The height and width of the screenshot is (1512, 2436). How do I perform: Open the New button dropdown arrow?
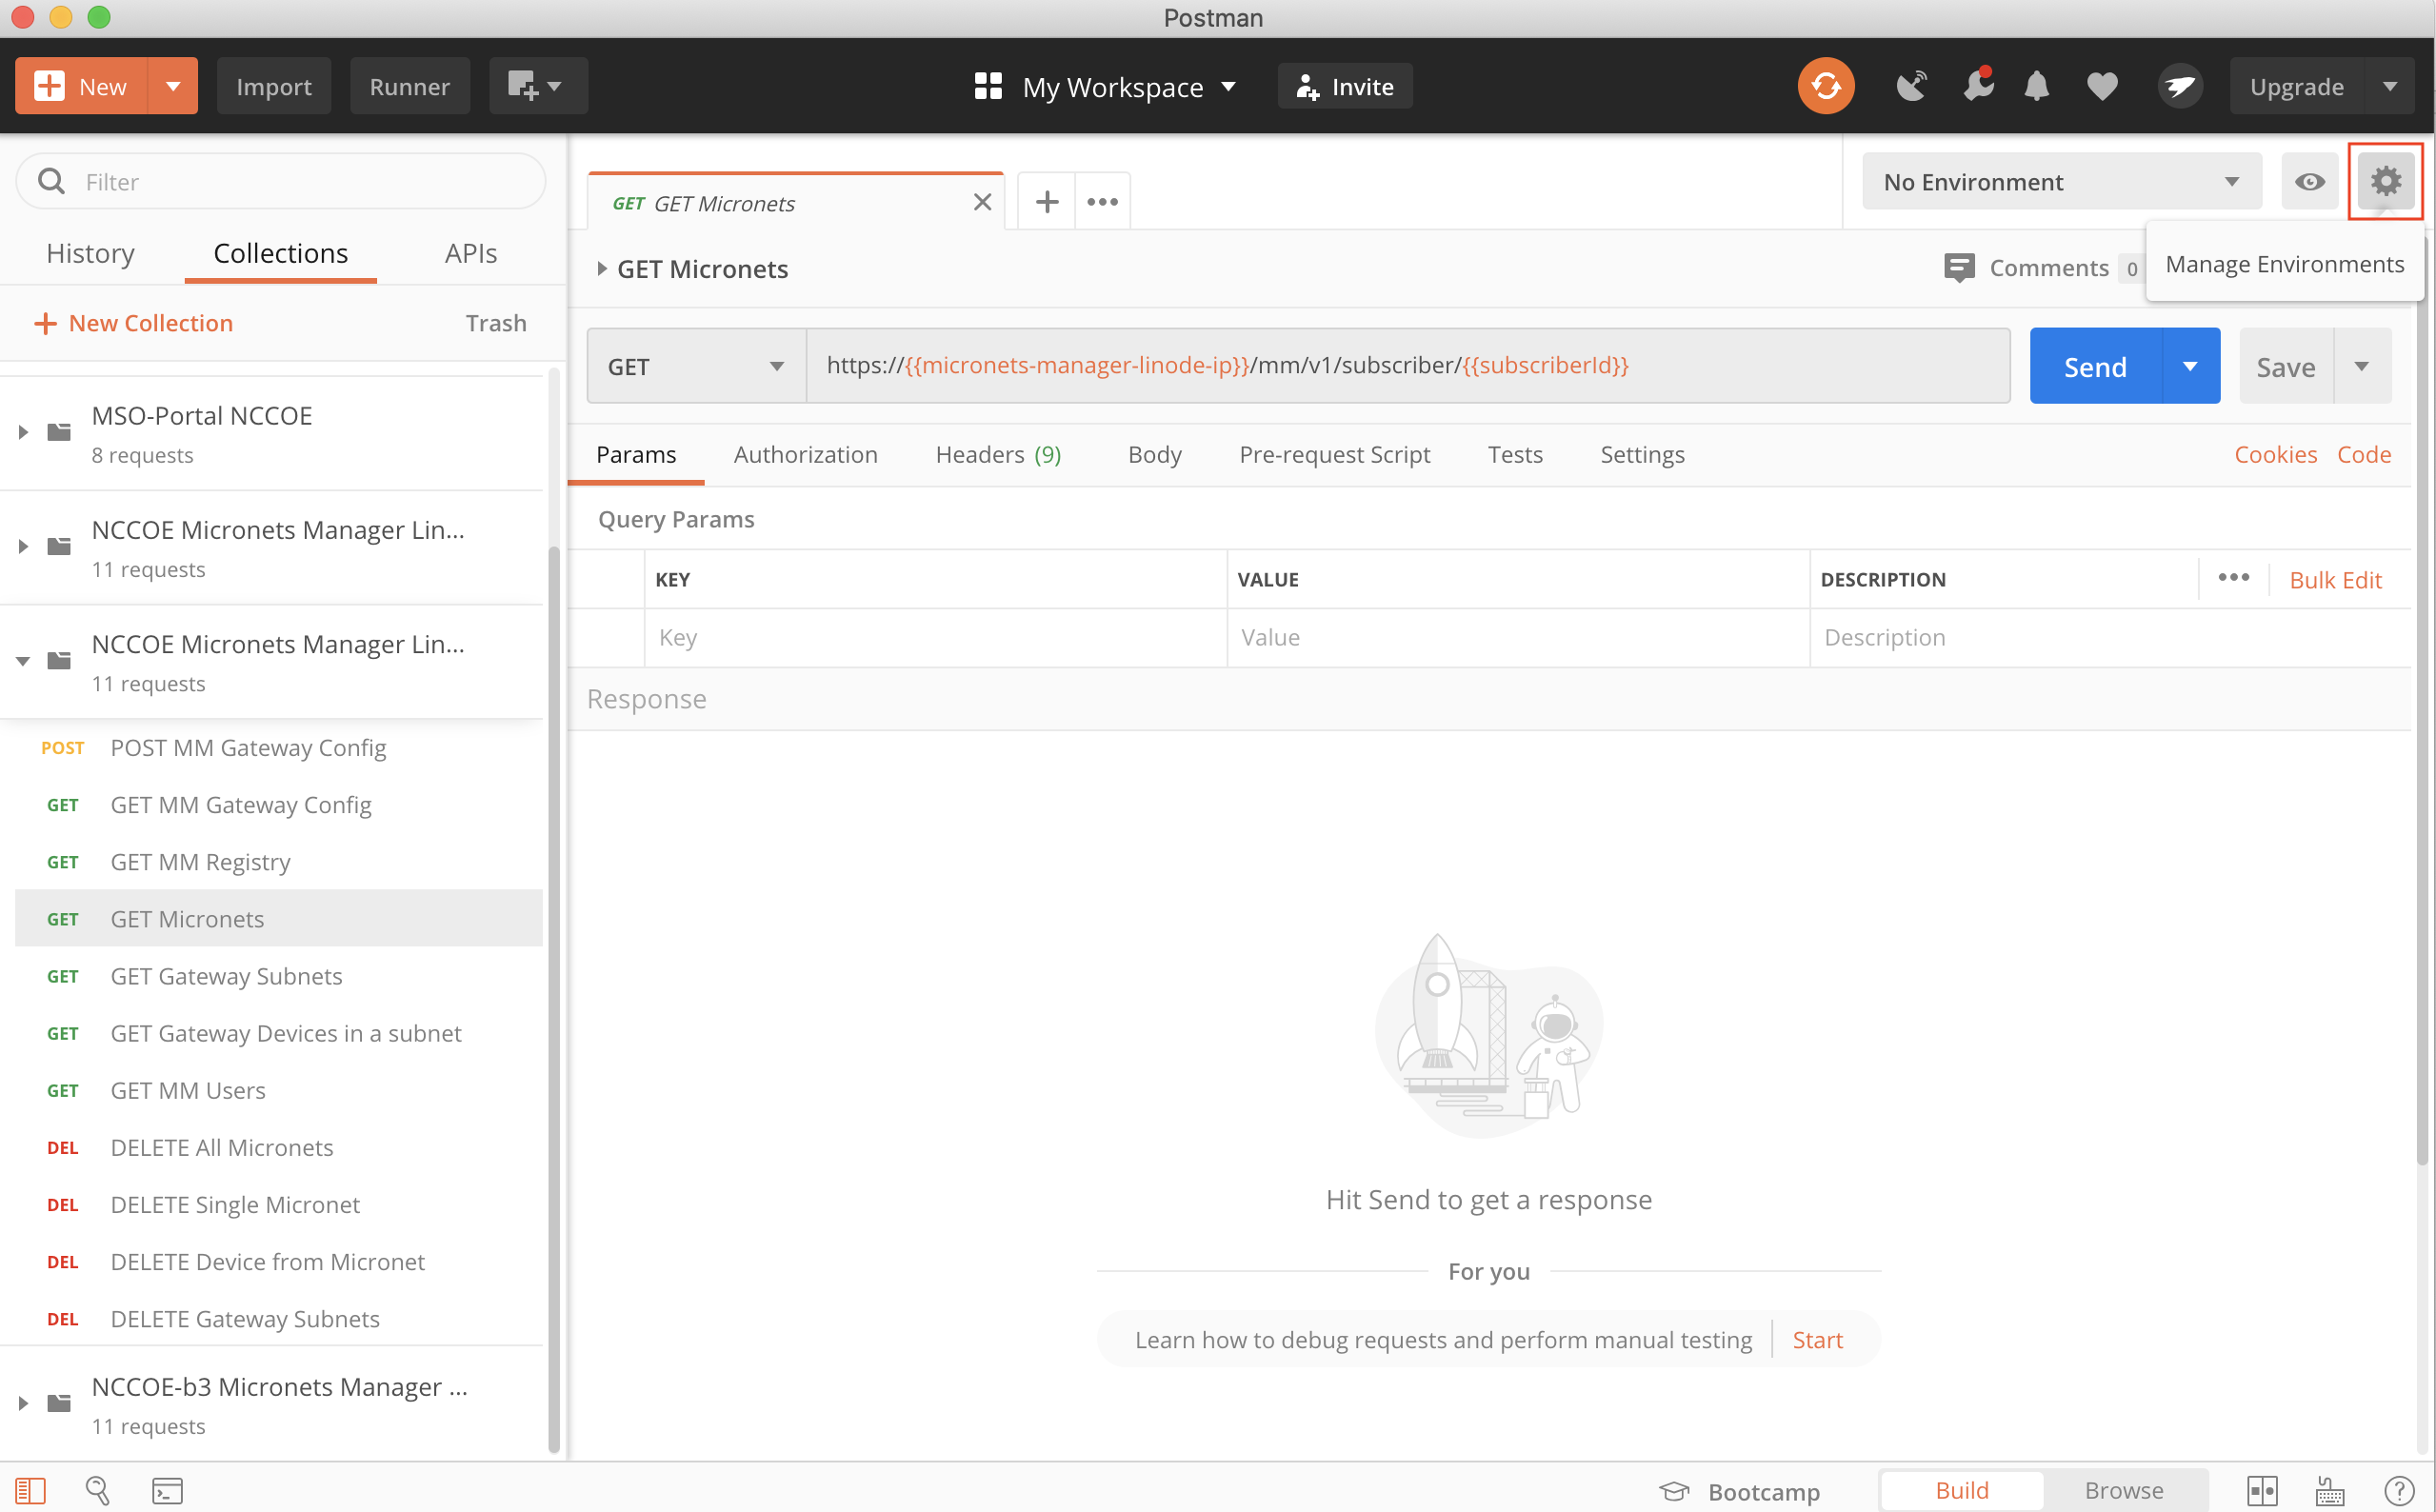coord(173,86)
